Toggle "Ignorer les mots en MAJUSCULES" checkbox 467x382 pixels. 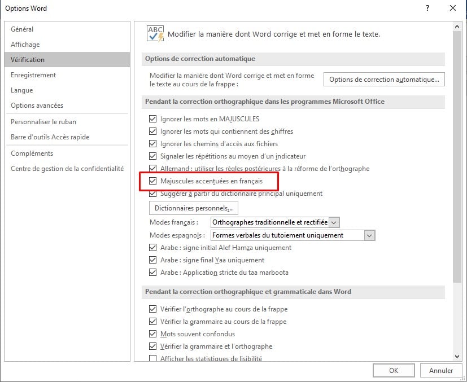click(152, 119)
